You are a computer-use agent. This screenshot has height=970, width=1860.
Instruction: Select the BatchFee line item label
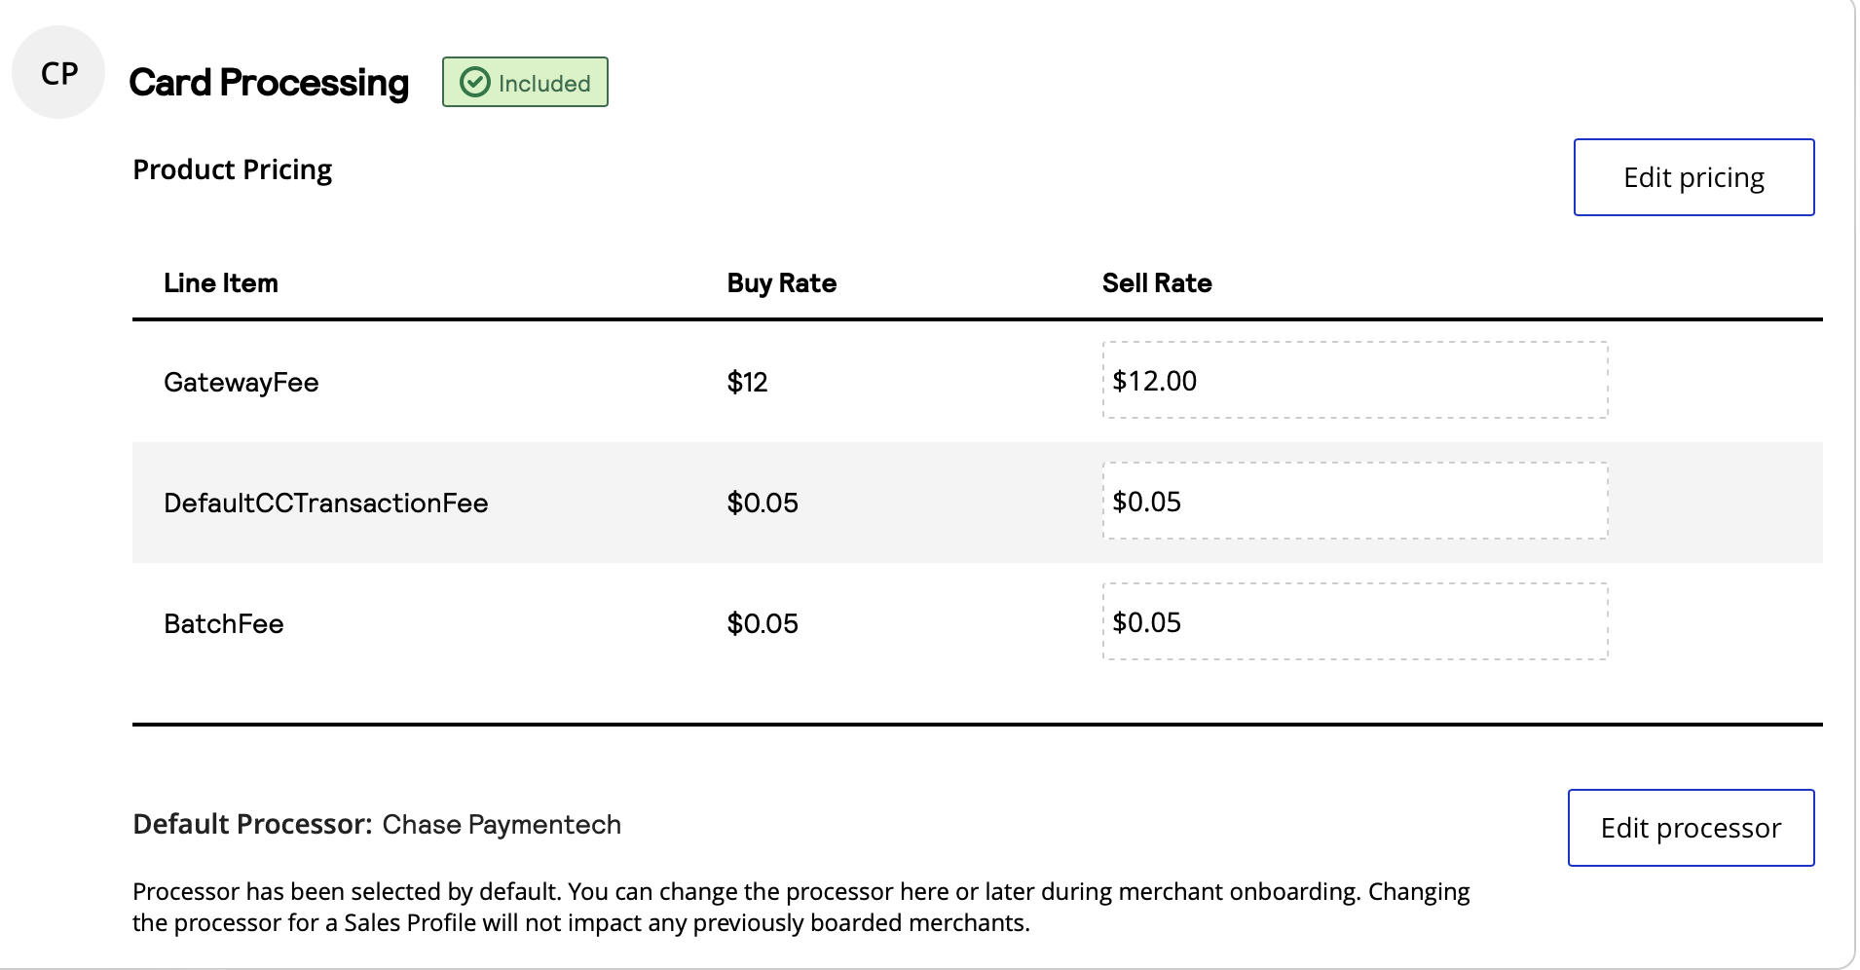(223, 623)
